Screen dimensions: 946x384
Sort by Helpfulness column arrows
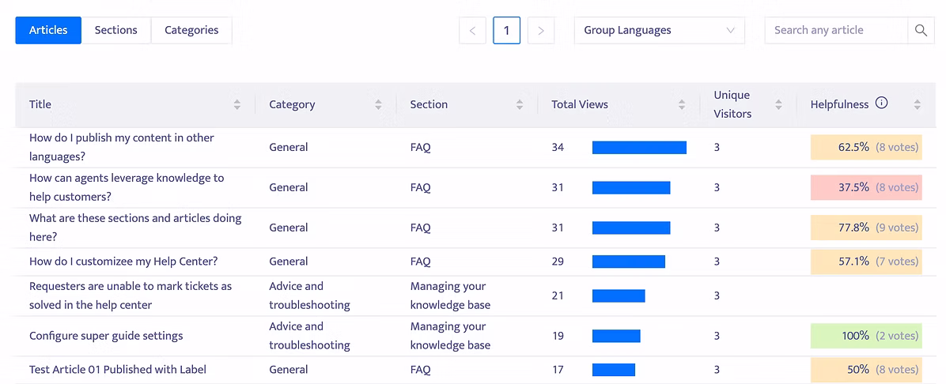[917, 104]
